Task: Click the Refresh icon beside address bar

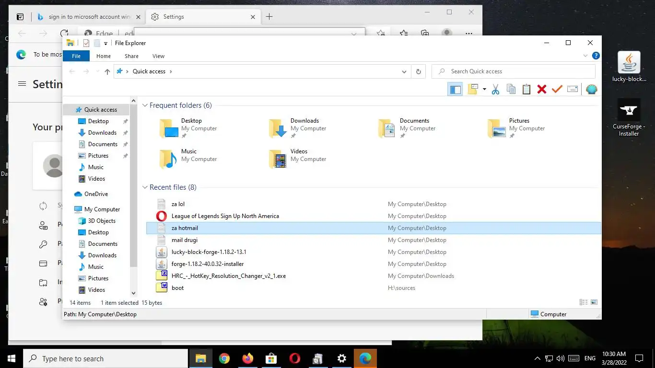Action: coord(418,71)
